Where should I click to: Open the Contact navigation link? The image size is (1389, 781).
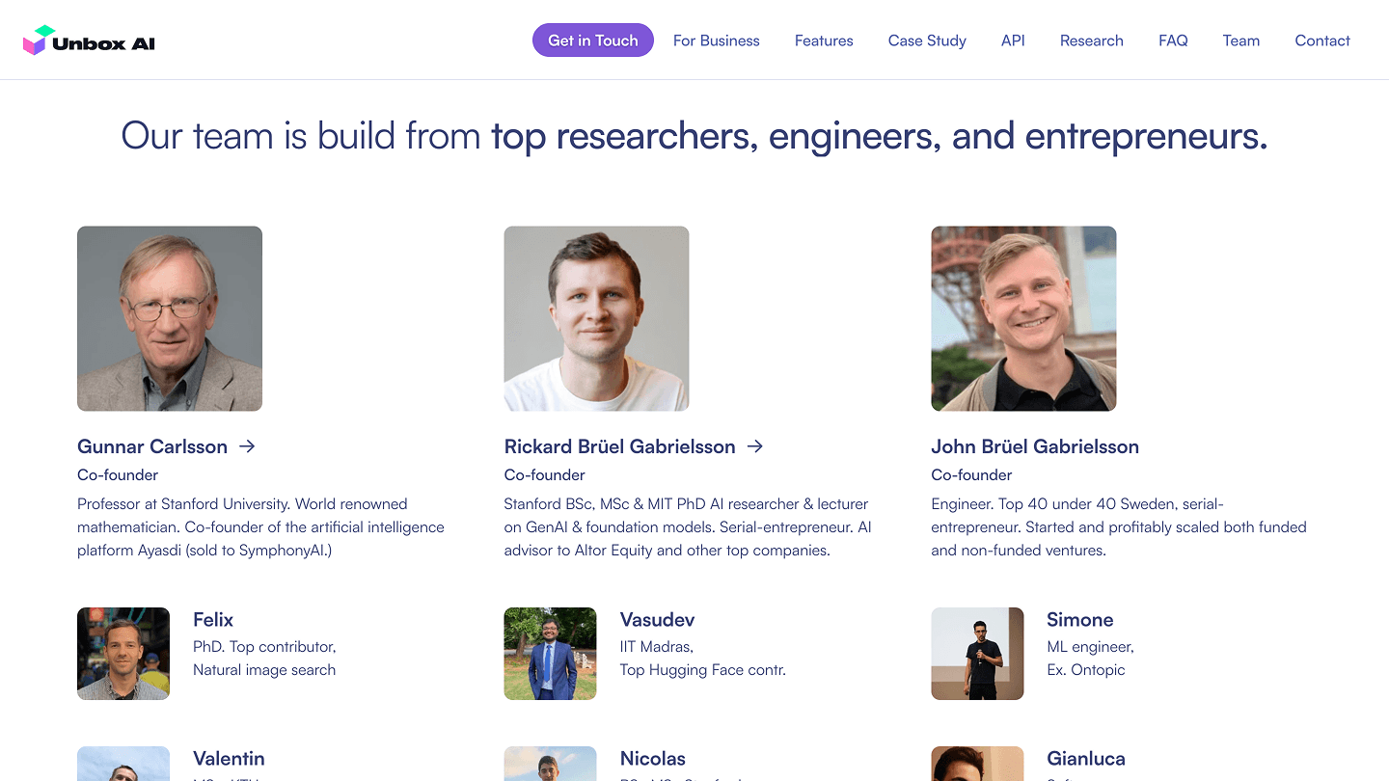[x=1322, y=40]
